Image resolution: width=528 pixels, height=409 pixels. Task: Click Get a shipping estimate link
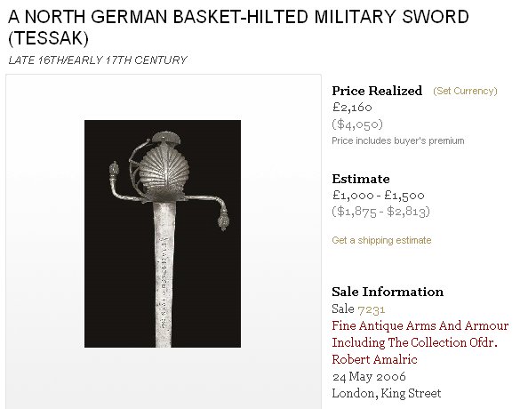click(381, 240)
